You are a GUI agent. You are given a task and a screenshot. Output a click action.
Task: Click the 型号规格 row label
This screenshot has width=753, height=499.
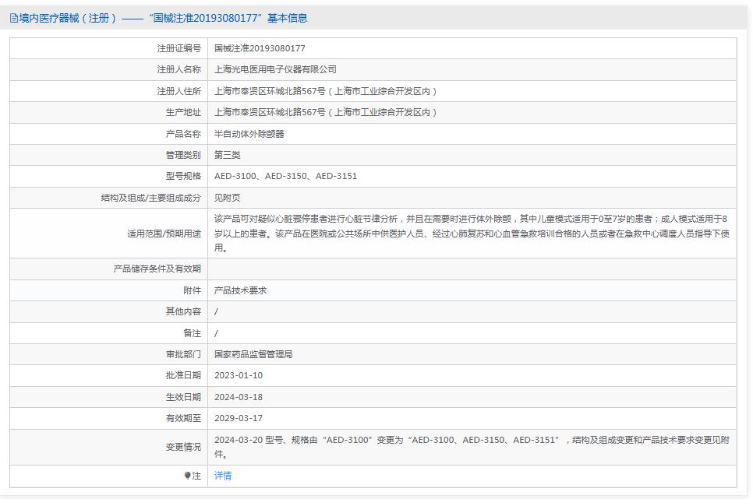pos(183,176)
